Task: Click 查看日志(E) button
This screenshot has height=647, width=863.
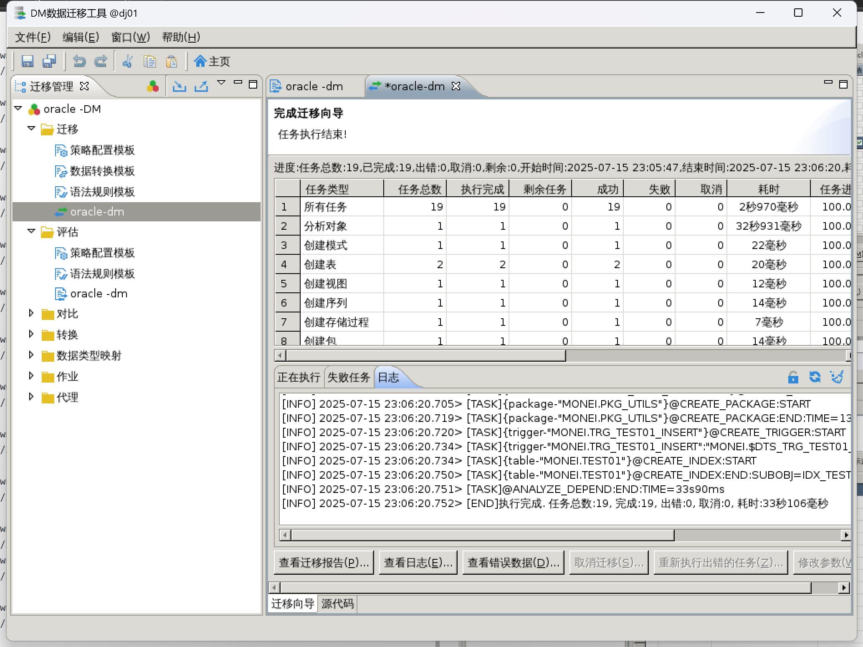Action: (418, 563)
